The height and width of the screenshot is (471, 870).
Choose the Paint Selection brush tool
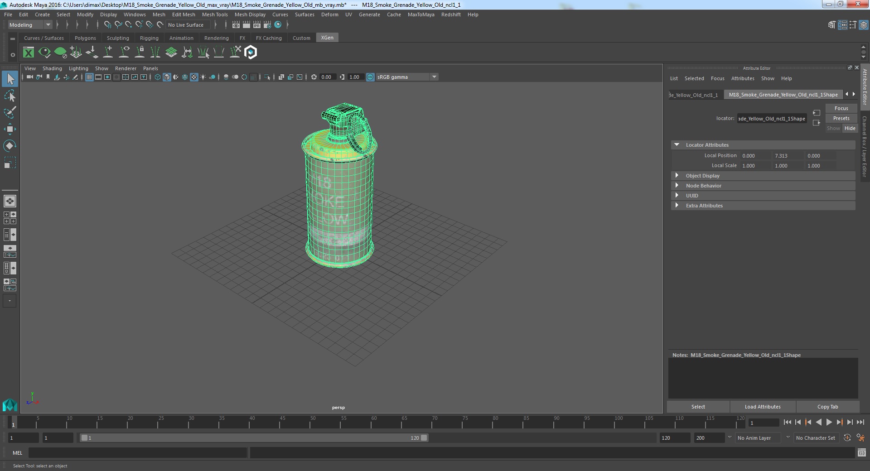(x=10, y=112)
